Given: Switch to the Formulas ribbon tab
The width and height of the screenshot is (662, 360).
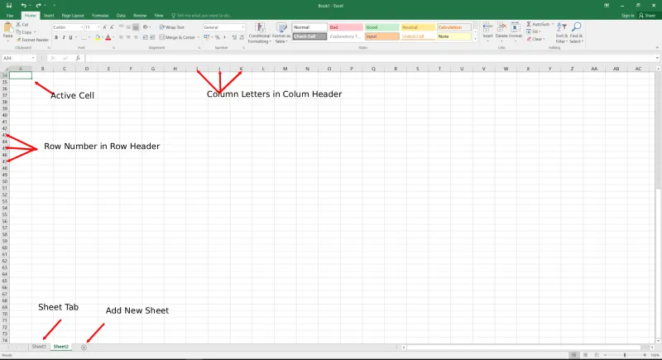Looking at the screenshot, I should (100, 16).
